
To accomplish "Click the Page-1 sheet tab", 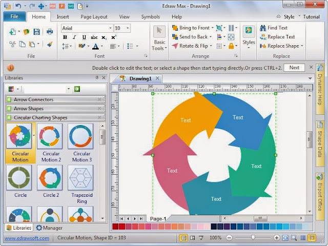I will pyautogui.click(x=158, y=219).
